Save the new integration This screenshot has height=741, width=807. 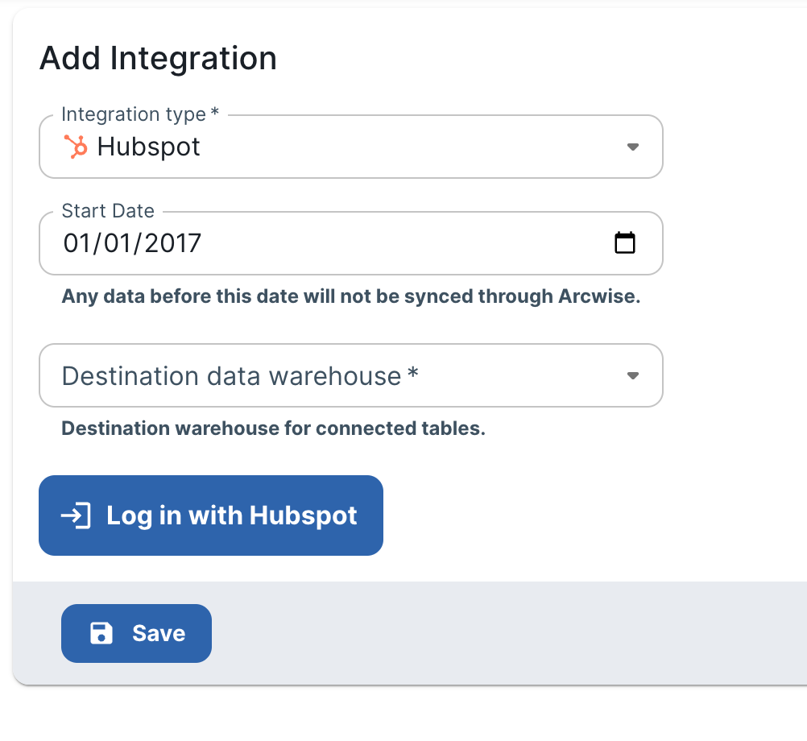[136, 633]
